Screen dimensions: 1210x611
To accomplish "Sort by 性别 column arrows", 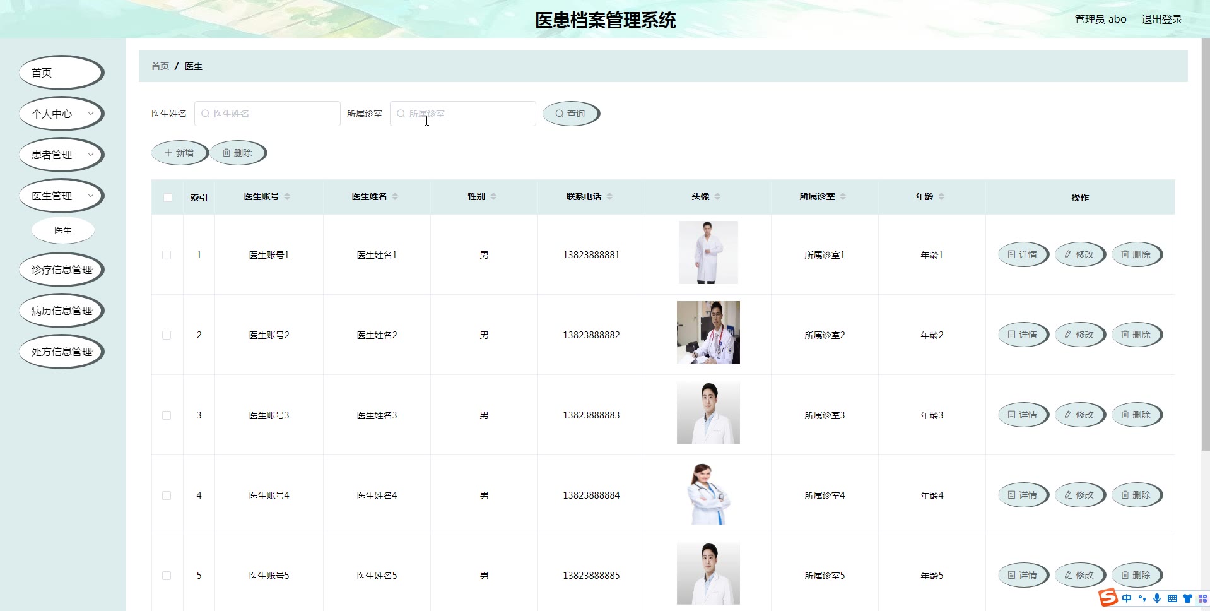I will point(493,196).
